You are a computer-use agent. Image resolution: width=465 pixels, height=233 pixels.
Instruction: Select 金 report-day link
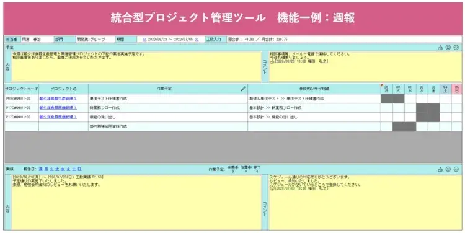tap(68, 169)
